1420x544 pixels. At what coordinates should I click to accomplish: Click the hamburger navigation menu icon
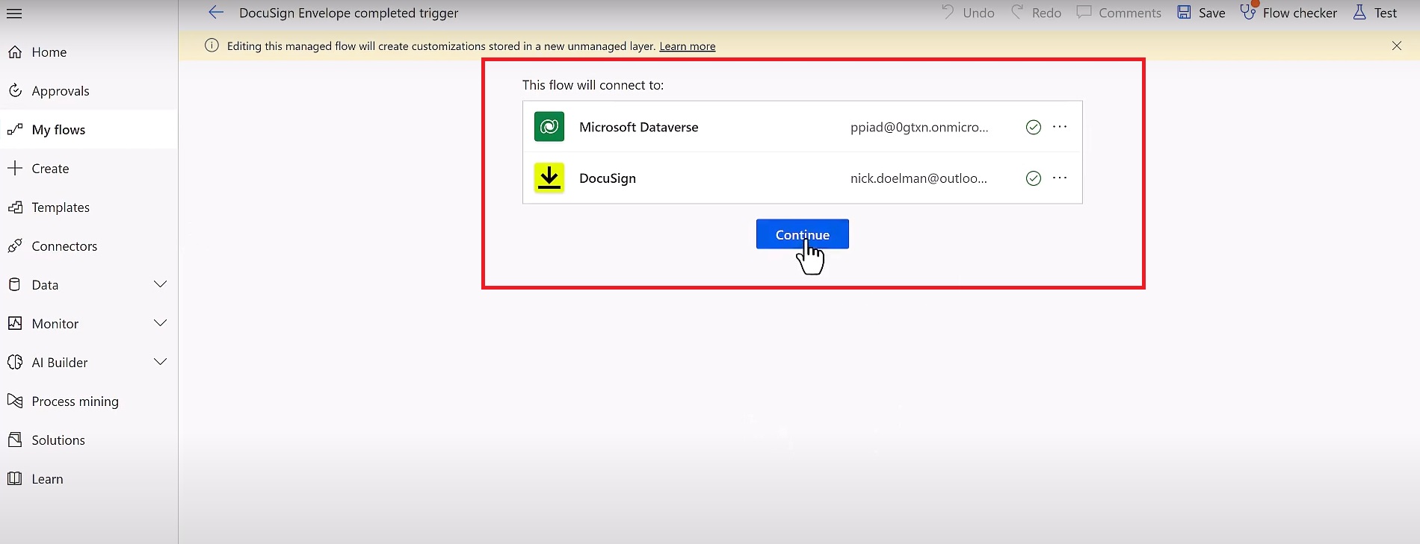(x=14, y=13)
